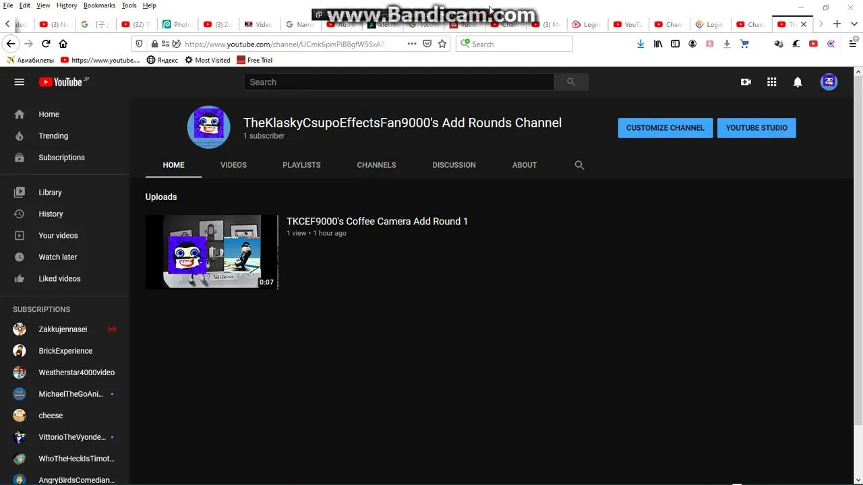Click the browser forward arrow
Image resolution: width=863 pixels, height=485 pixels.
pyautogui.click(x=28, y=44)
